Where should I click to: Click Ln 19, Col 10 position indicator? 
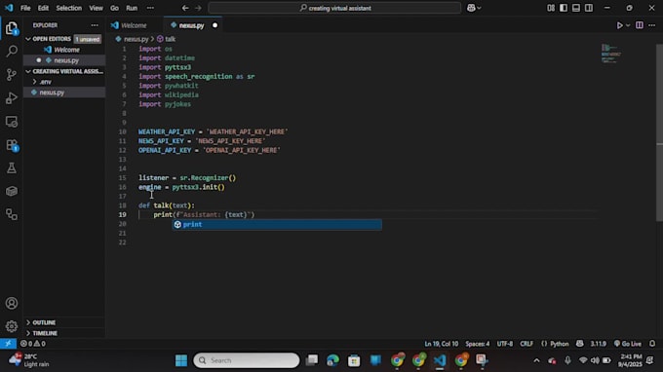pyautogui.click(x=442, y=344)
